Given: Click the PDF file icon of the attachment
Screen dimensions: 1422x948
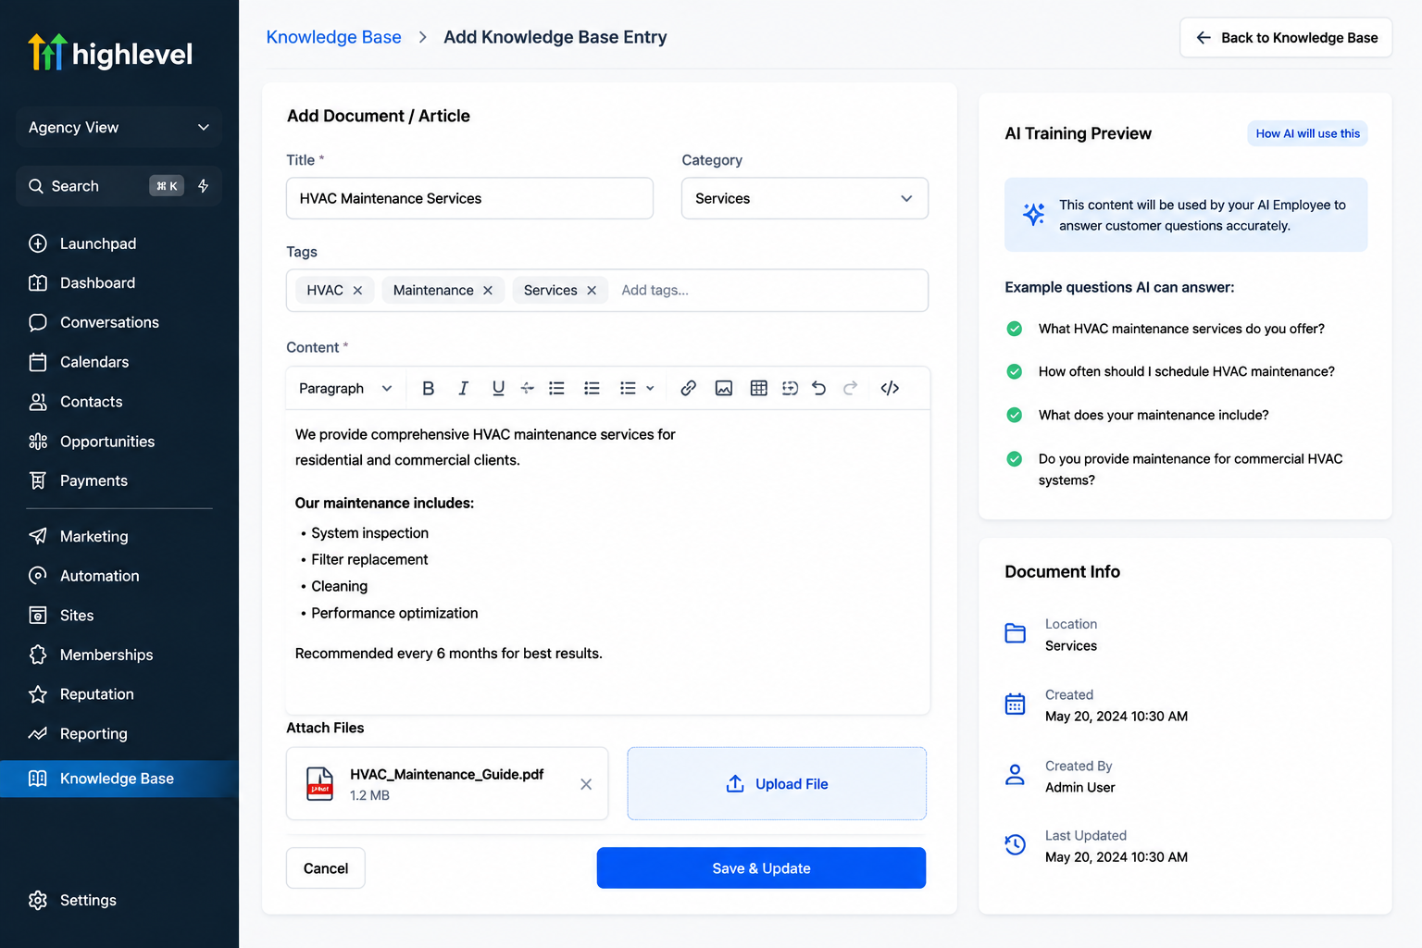Looking at the screenshot, I should click(319, 784).
